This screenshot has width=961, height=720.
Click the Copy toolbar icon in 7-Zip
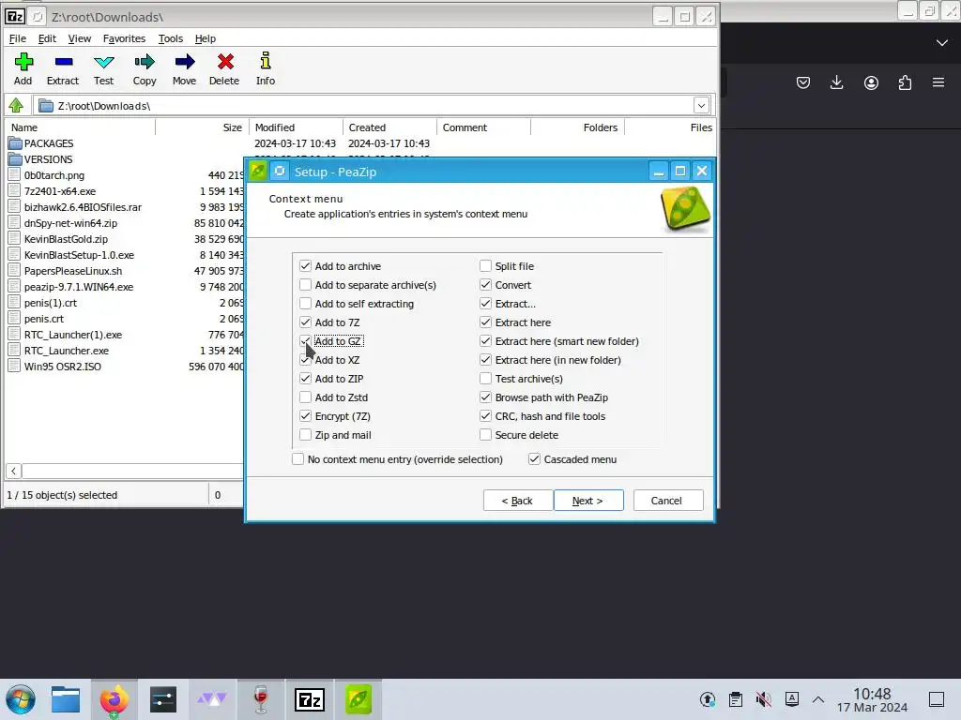coord(145,62)
